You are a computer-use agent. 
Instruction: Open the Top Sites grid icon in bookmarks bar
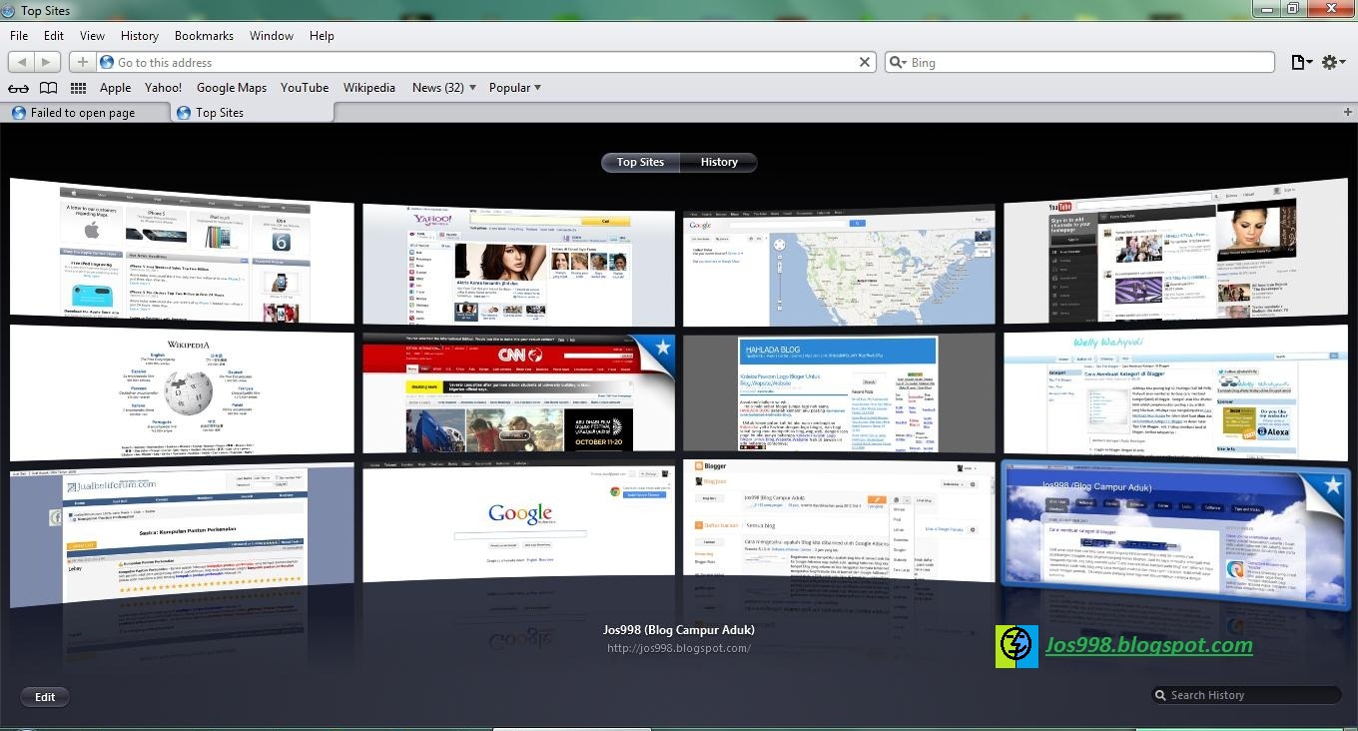(78, 88)
